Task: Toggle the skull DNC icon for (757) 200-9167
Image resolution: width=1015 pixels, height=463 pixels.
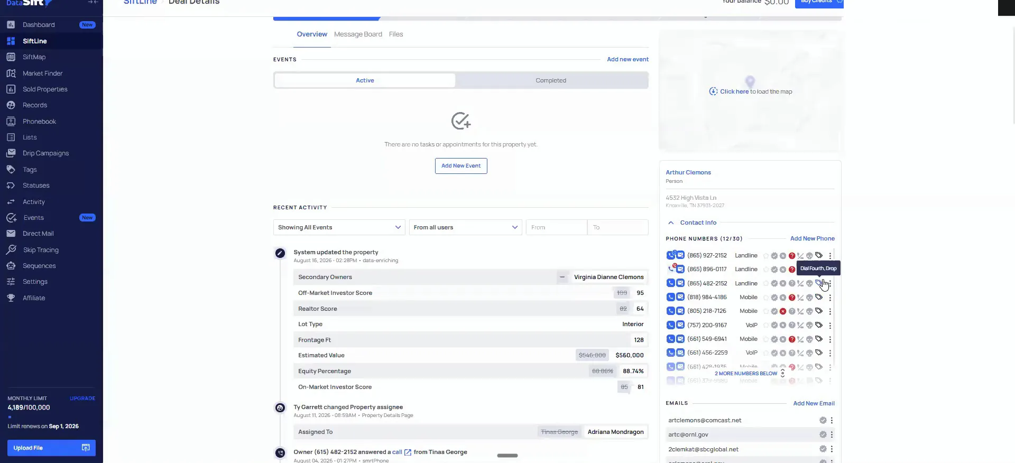Action: tap(809, 326)
